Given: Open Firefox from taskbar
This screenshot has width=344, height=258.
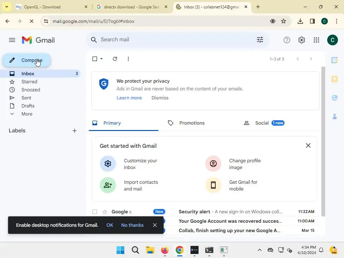Looking at the screenshot, I should click(165, 250).
